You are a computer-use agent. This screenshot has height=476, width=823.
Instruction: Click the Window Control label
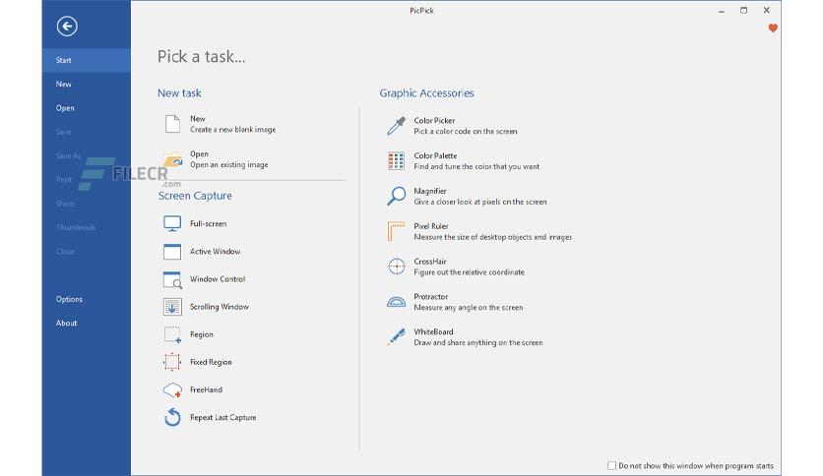pos(218,279)
